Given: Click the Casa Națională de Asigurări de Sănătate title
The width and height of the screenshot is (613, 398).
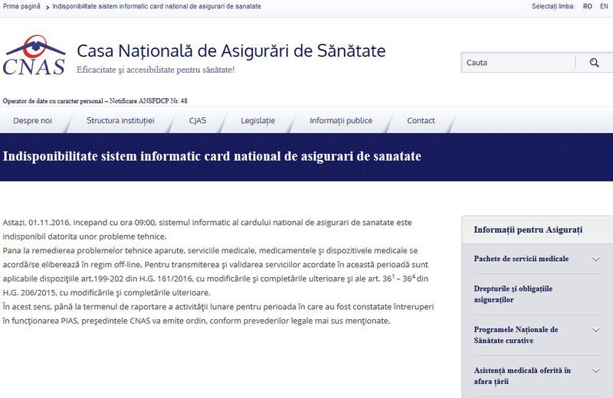Looking at the screenshot, I should point(231,51).
